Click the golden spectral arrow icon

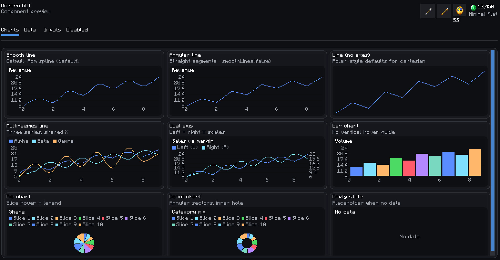click(x=444, y=11)
